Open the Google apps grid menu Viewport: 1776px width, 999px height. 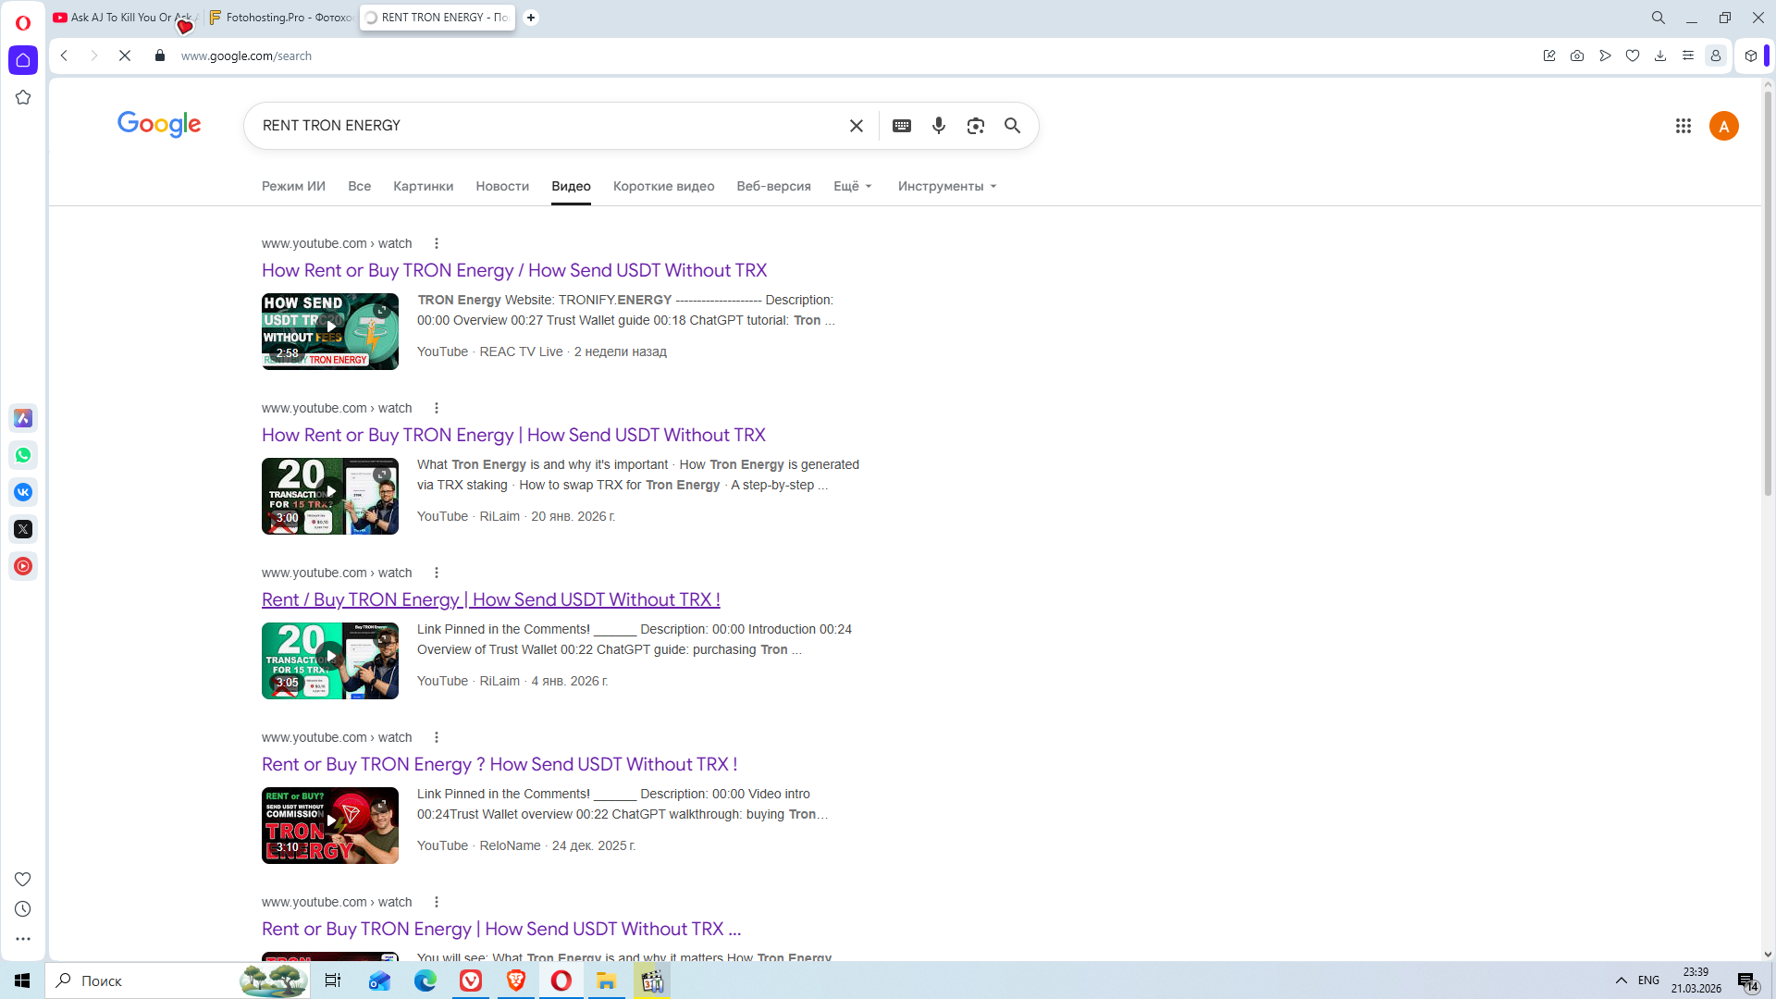point(1683,126)
